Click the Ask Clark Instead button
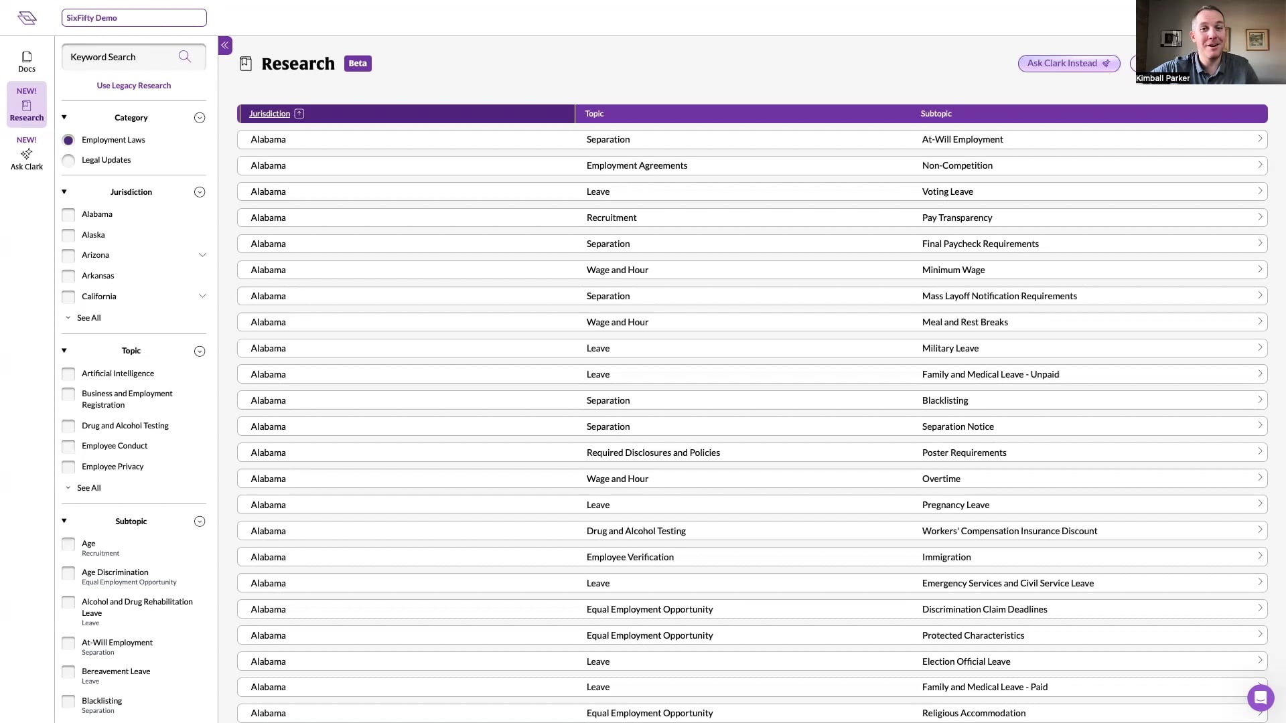1286x723 pixels. tap(1068, 64)
